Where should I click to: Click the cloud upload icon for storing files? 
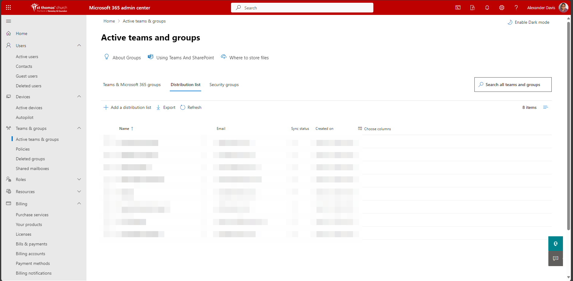(224, 57)
